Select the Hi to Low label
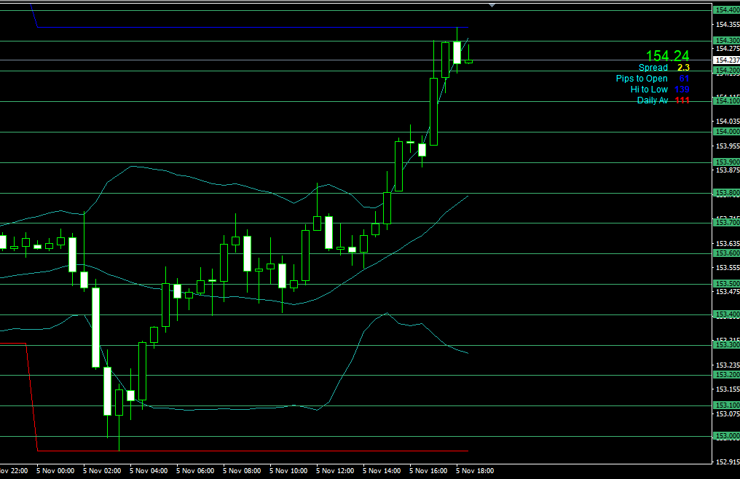 (649, 90)
